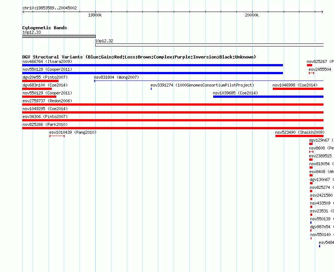Click the nsv1039685 (Coe2014) blue bar
The image size is (334, 272).
tap(268, 97)
